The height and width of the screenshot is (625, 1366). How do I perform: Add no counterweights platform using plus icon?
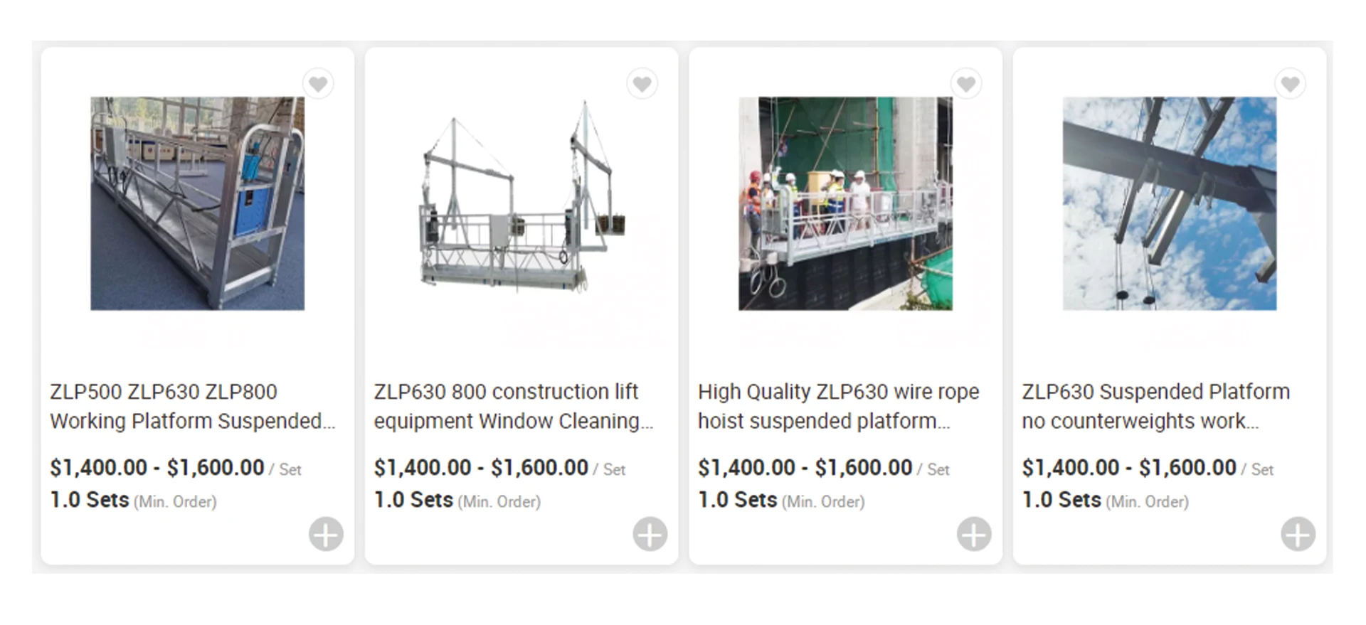point(1298,534)
